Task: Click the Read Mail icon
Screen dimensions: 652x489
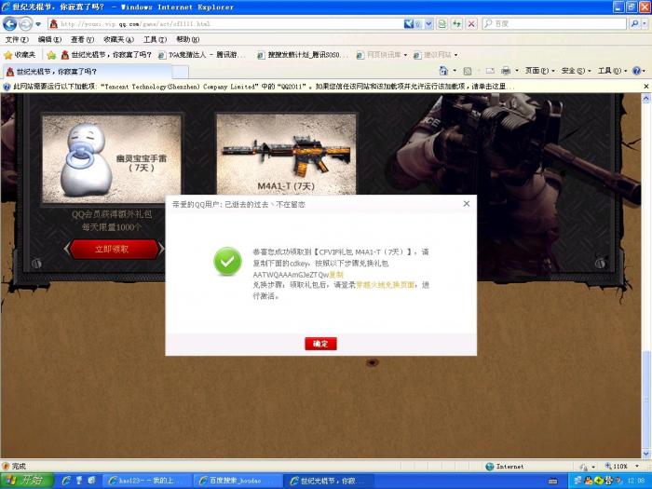Action: [x=490, y=71]
